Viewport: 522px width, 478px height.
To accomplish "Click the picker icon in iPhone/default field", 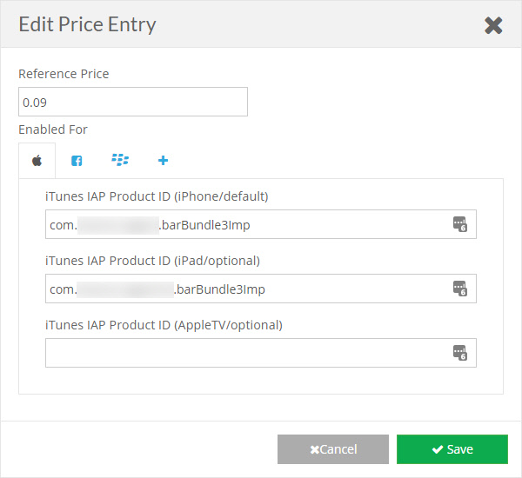I will [x=459, y=224].
